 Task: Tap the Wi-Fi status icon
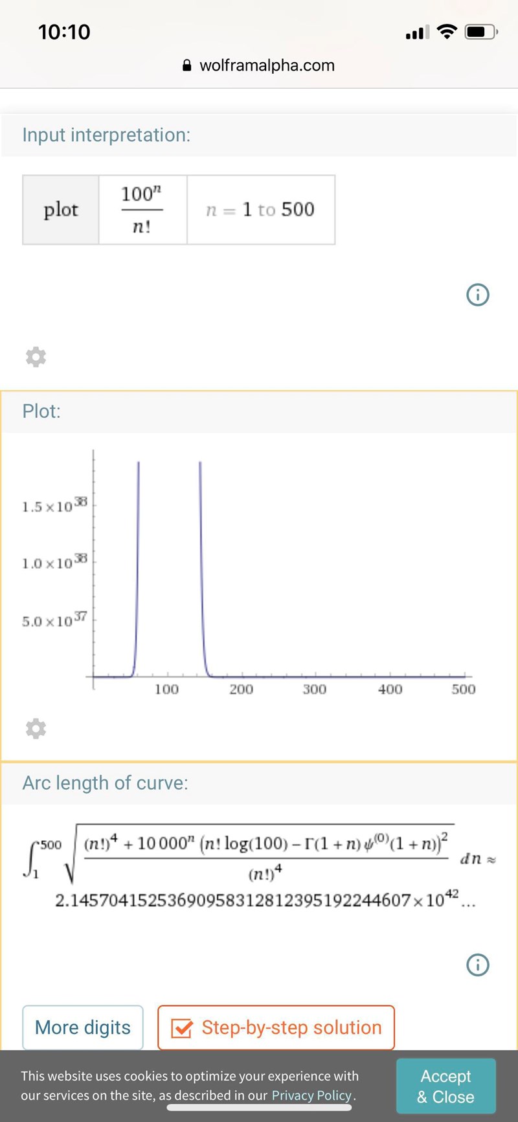coord(447,32)
